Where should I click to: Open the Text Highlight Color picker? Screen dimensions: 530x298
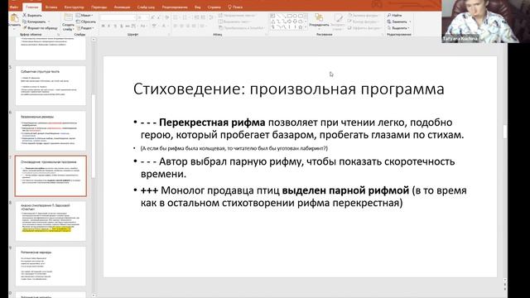coord(155,26)
